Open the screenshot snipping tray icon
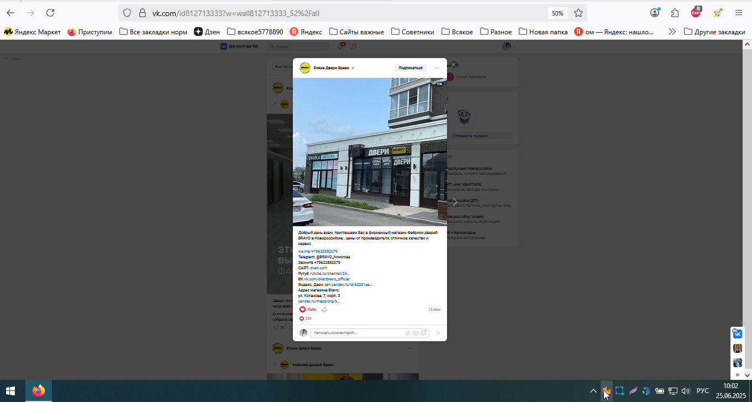 [x=620, y=391]
